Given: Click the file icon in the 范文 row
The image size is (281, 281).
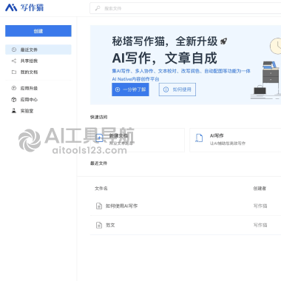Looking at the screenshot, I should (x=99, y=225).
